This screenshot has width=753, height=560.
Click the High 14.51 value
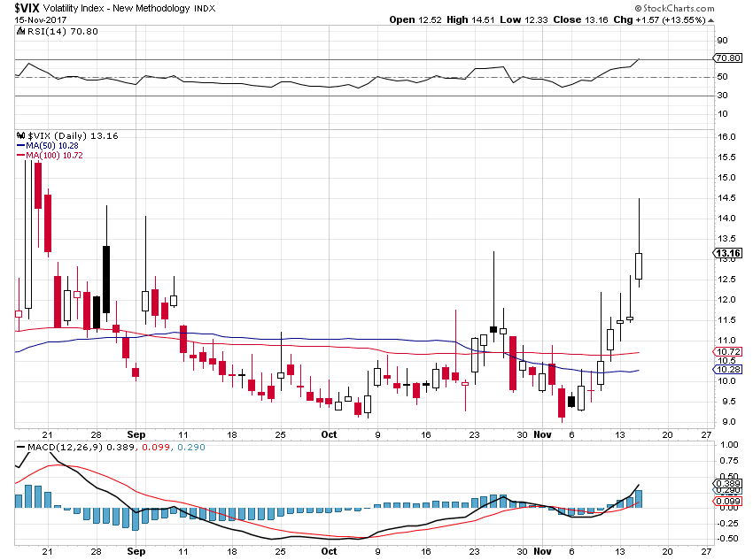470,19
